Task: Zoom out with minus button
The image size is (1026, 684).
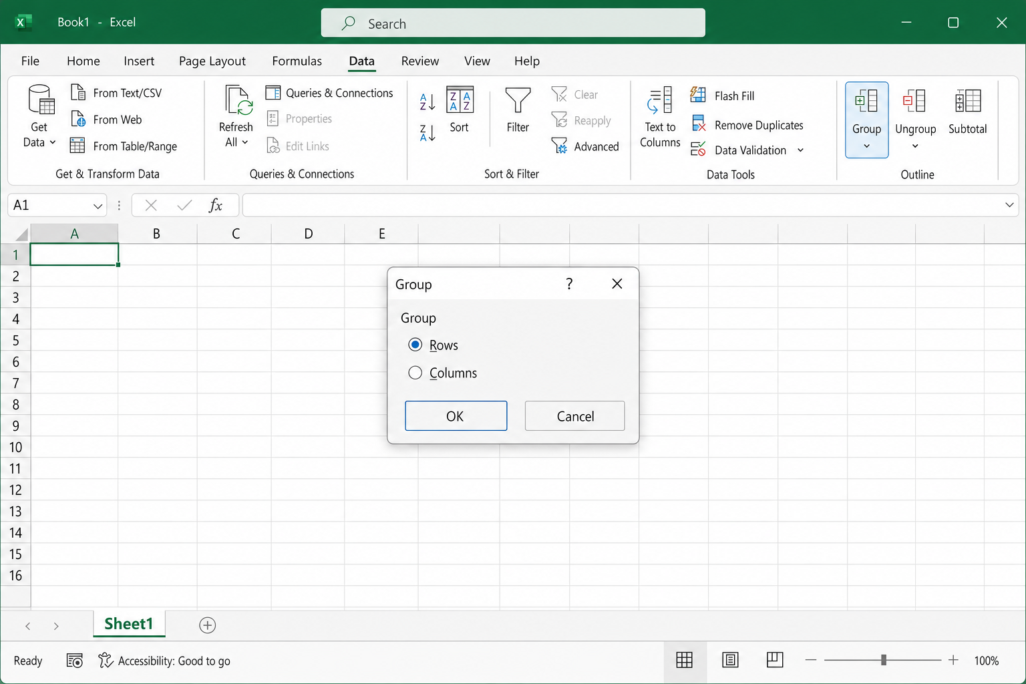Action: (811, 660)
